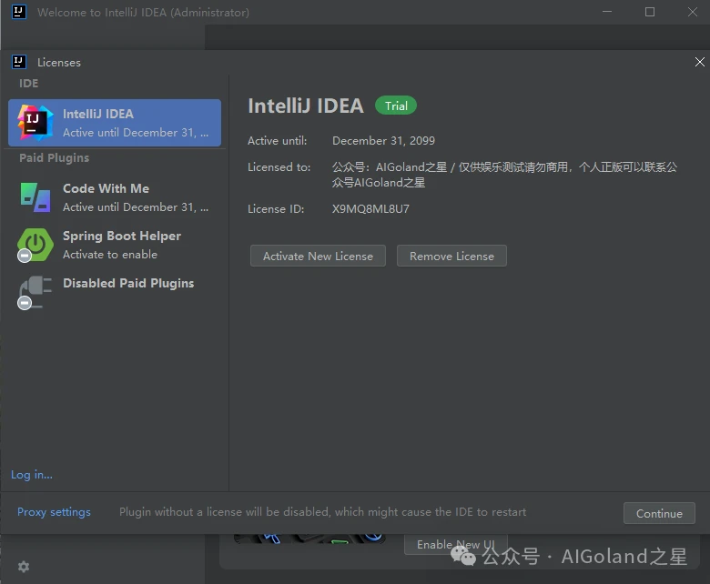Close the Welcome to IntelliJ IDEA window
The image size is (710, 584).
tap(693, 12)
